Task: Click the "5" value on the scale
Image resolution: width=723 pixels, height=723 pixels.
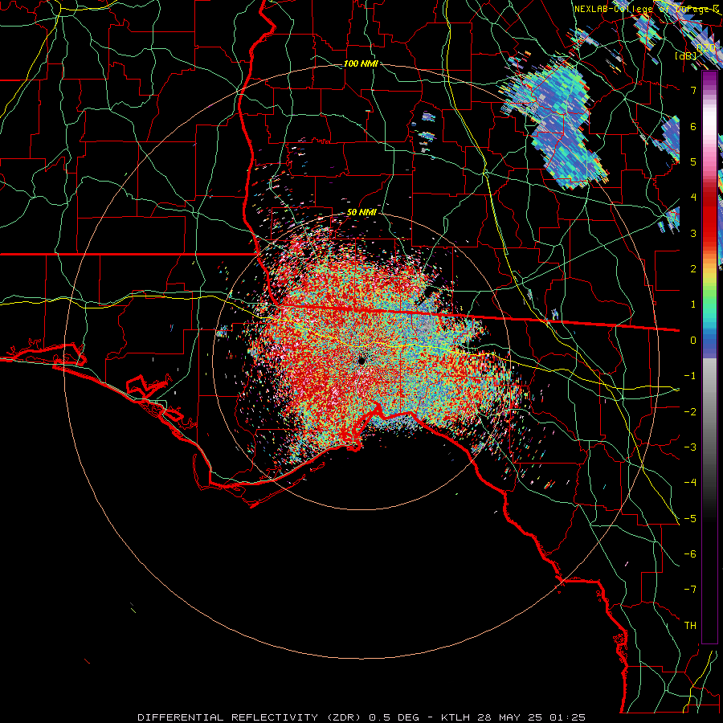Action: pos(693,161)
